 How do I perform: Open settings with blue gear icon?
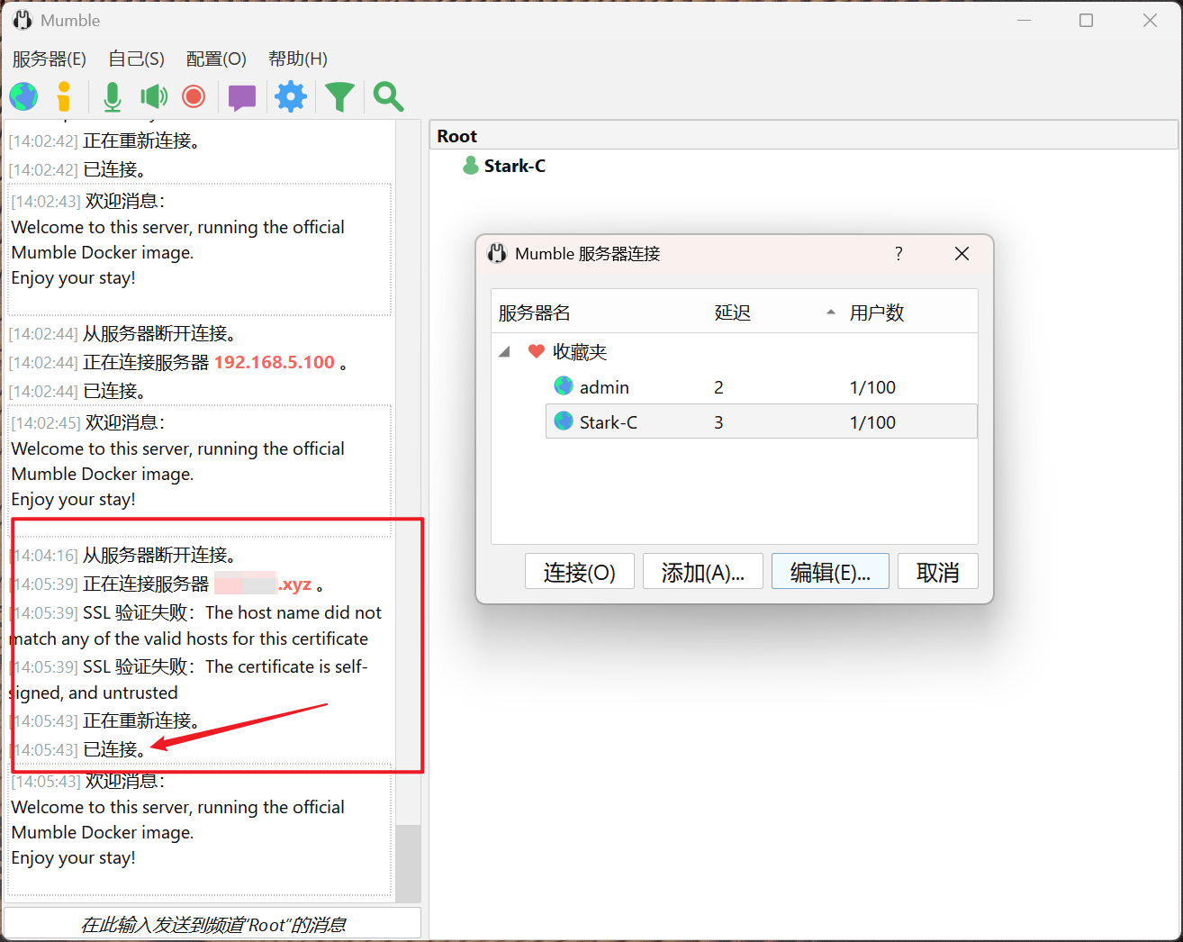click(291, 96)
